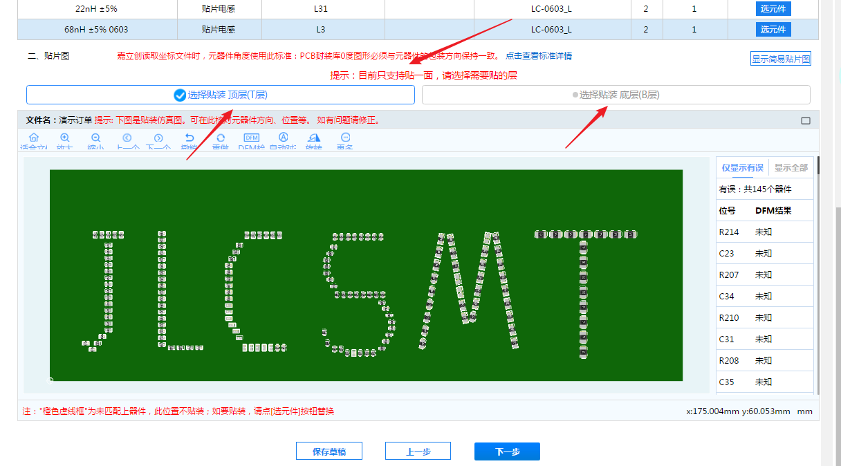Image resolution: width=841 pixels, height=466 pixels.
Task: Go to previous component with left arrow icon
Action: point(127,139)
